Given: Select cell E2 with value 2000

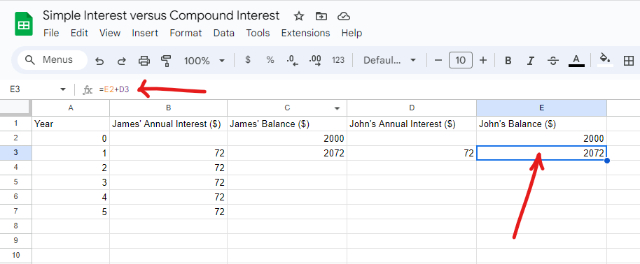Looking at the screenshot, I should tap(542, 138).
